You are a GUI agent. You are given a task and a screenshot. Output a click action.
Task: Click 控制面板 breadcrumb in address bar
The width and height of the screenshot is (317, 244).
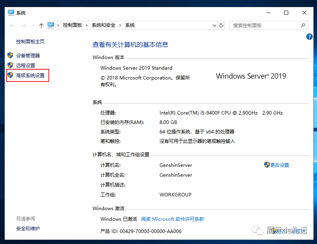point(72,25)
